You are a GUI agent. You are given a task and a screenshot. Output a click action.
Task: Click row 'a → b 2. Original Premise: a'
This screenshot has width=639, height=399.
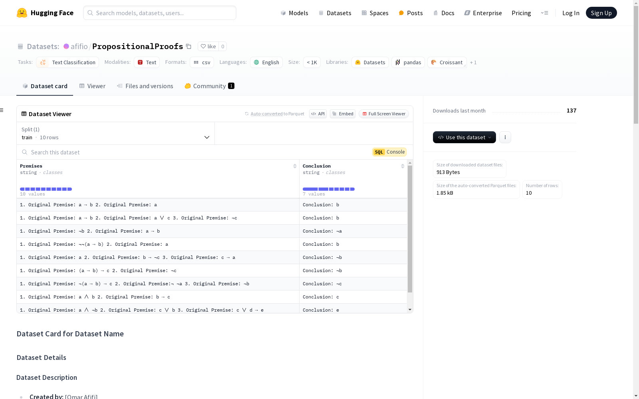212,205
